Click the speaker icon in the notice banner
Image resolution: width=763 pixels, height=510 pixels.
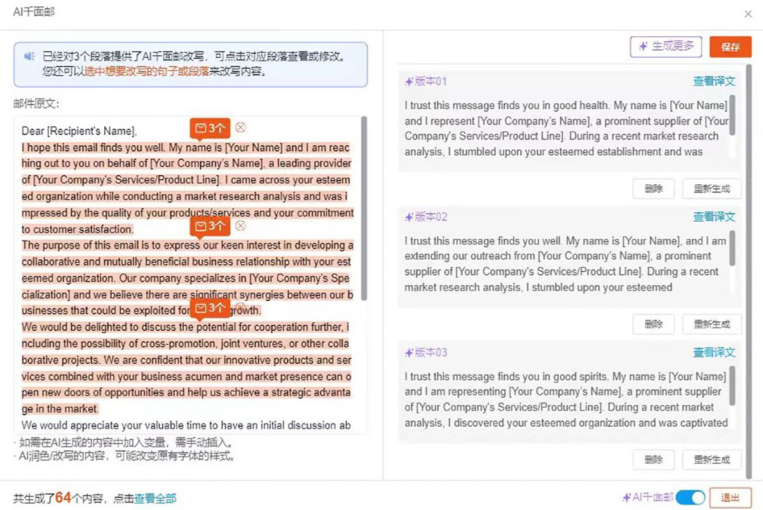click(29, 57)
